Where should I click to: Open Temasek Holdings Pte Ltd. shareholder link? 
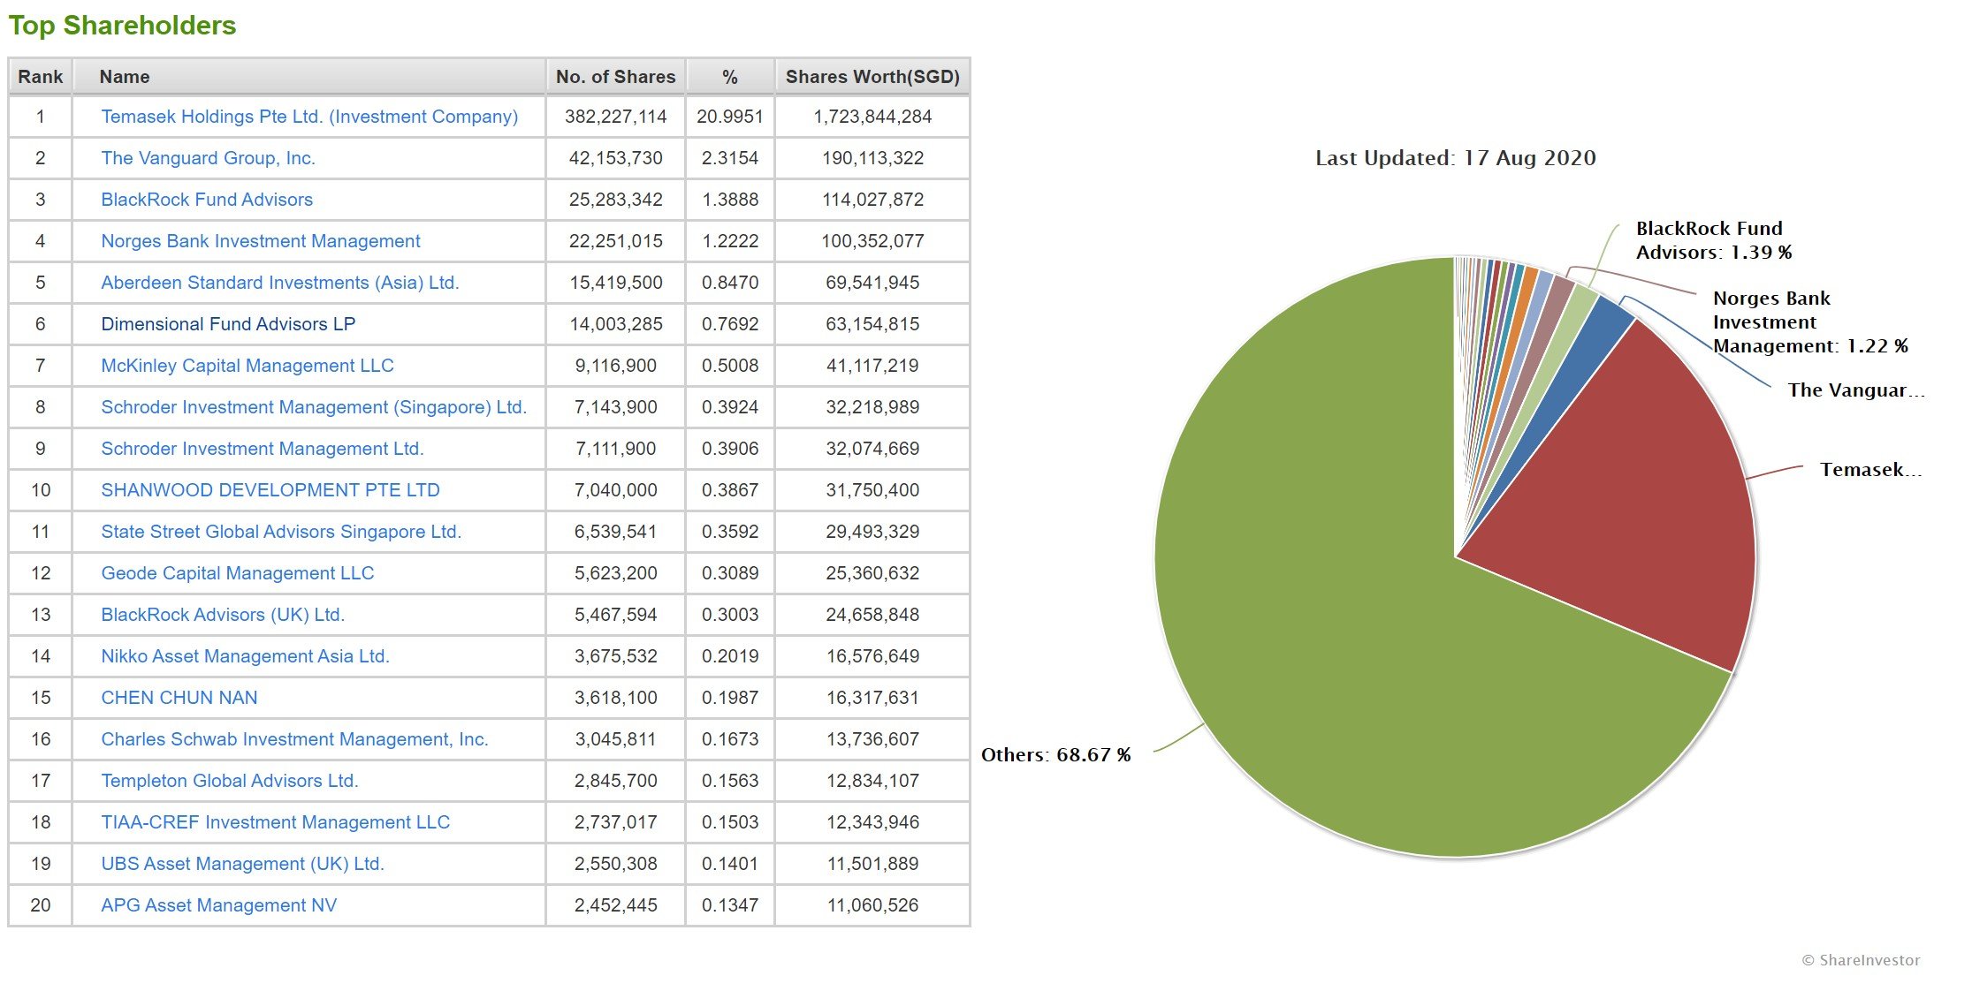(x=309, y=117)
